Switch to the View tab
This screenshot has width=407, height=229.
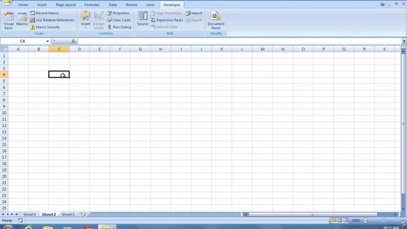tap(150, 4)
